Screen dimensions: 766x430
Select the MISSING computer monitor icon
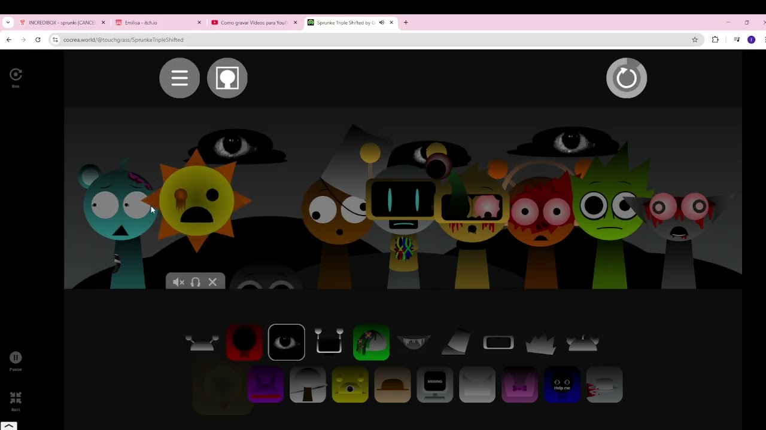[x=435, y=385]
